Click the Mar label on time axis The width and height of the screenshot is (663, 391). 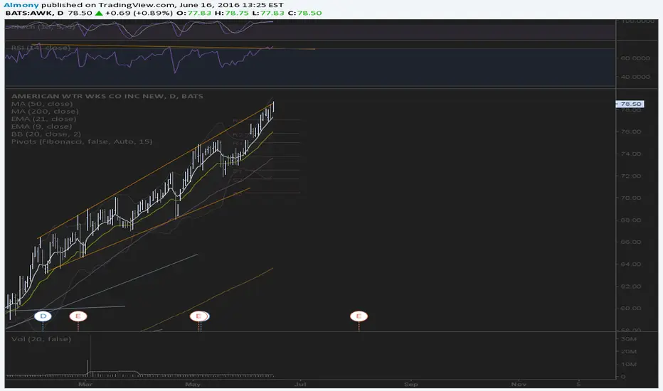85,384
